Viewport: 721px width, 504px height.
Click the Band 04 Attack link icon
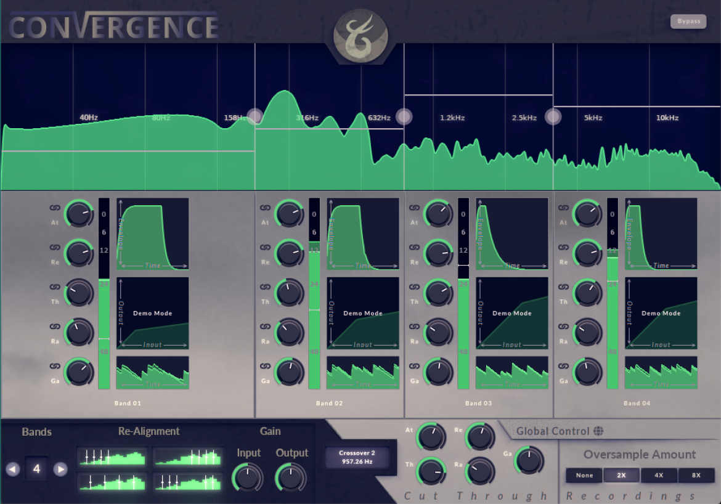point(563,208)
